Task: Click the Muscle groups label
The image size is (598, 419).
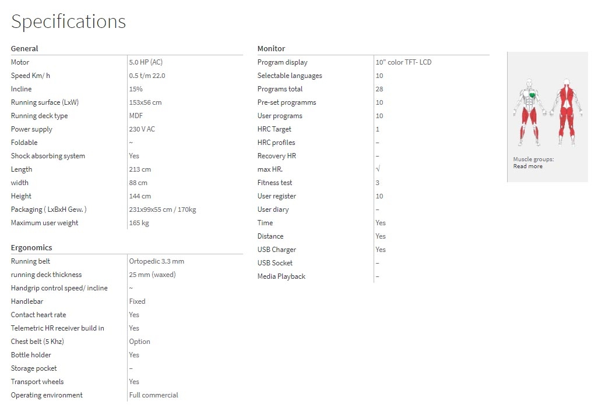Action: [x=533, y=159]
